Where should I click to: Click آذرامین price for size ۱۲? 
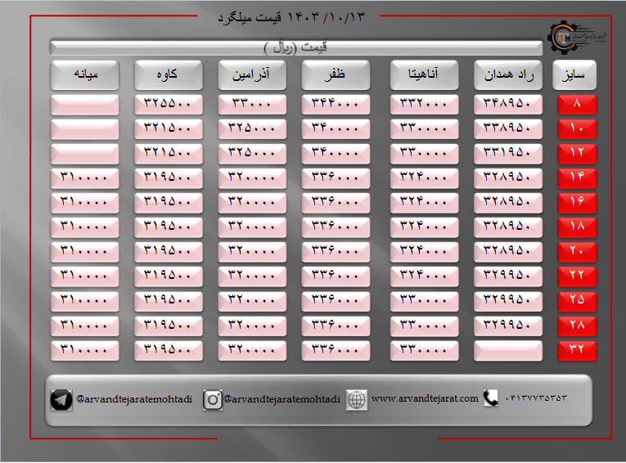(x=252, y=154)
